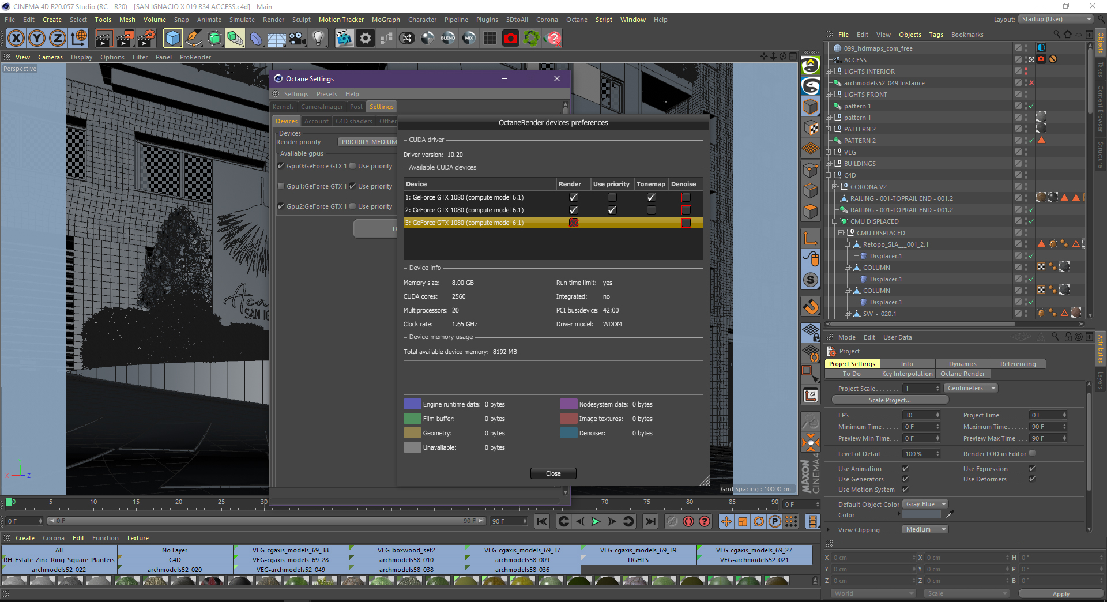Image resolution: width=1107 pixels, height=602 pixels.
Task: Open the Render priority dropdown
Action: [368, 142]
